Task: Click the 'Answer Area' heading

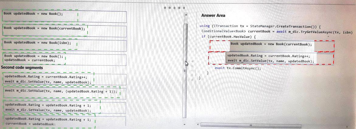Action: (213, 15)
